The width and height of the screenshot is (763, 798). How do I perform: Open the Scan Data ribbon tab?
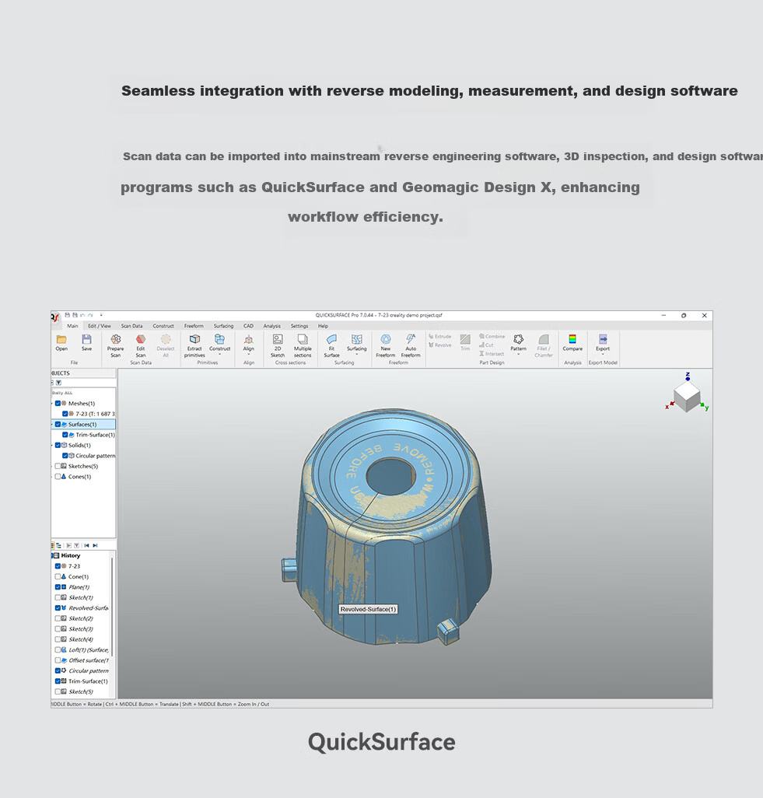coord(131,326)
